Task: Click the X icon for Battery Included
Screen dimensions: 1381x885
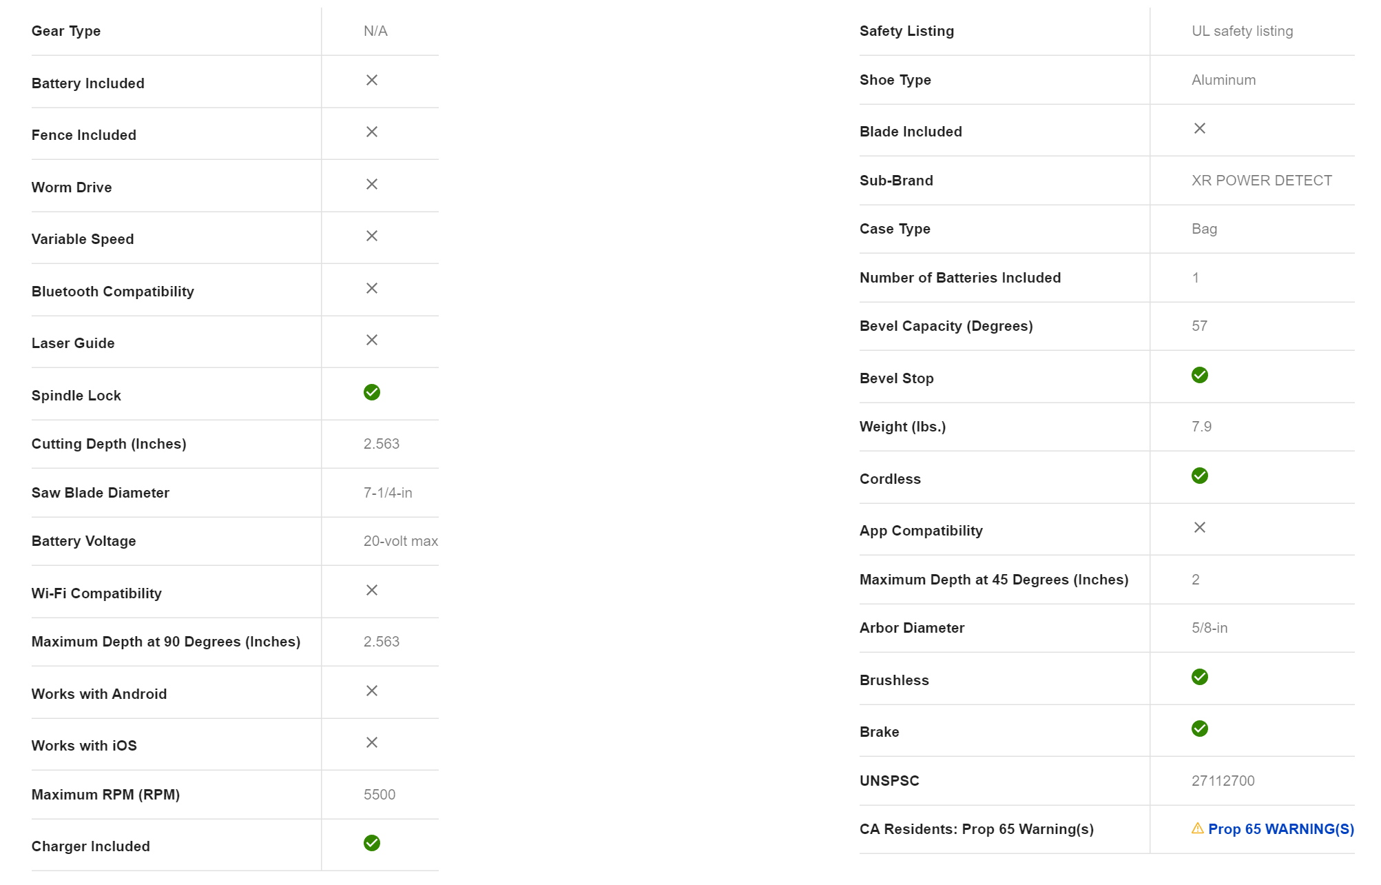Action: point(372,80)
